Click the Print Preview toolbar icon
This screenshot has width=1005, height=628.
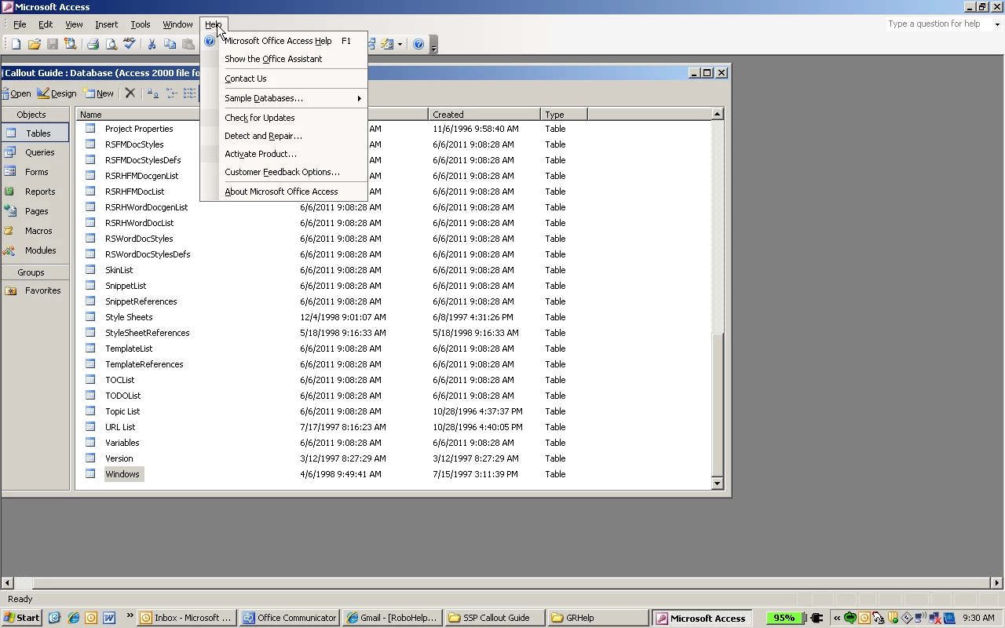tap(111, 45)
